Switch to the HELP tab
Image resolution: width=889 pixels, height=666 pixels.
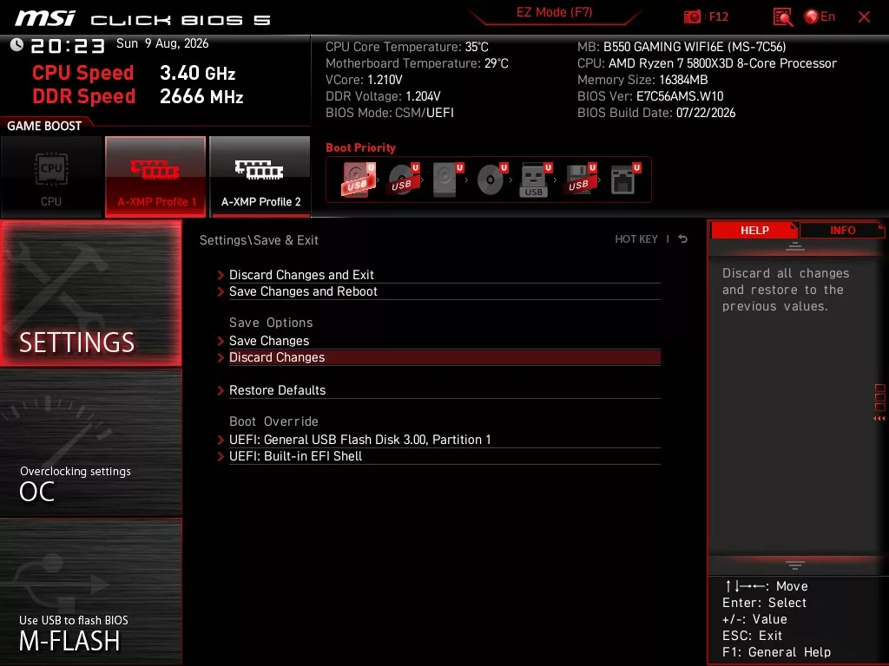(x=754, y=230)
